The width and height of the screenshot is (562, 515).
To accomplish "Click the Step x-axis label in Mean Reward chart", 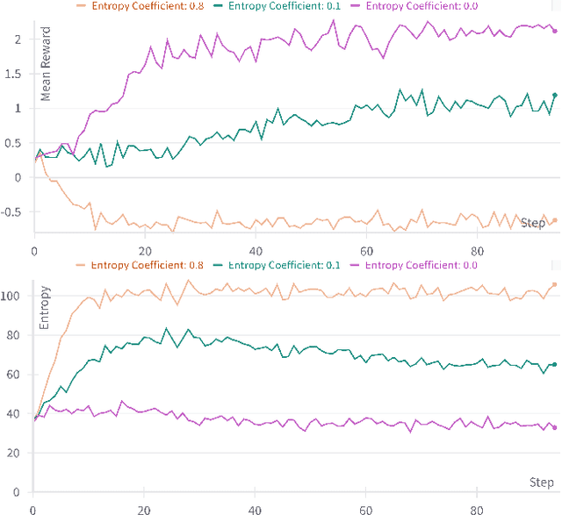I will click(x=532, y=223).
